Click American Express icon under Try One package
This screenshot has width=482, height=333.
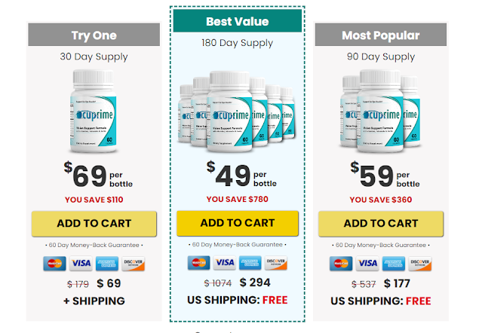point(107,264)
